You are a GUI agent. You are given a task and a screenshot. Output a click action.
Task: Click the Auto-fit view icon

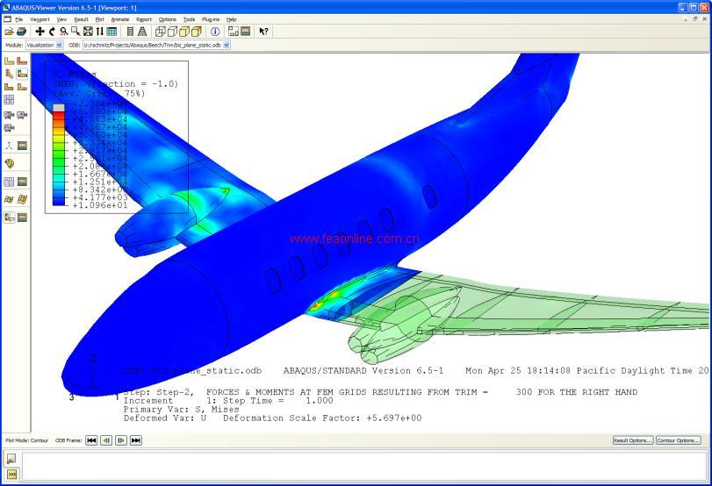(88, 31)
